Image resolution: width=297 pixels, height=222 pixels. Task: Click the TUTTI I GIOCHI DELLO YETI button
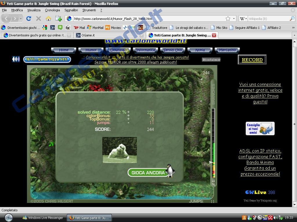pos(47,60)
